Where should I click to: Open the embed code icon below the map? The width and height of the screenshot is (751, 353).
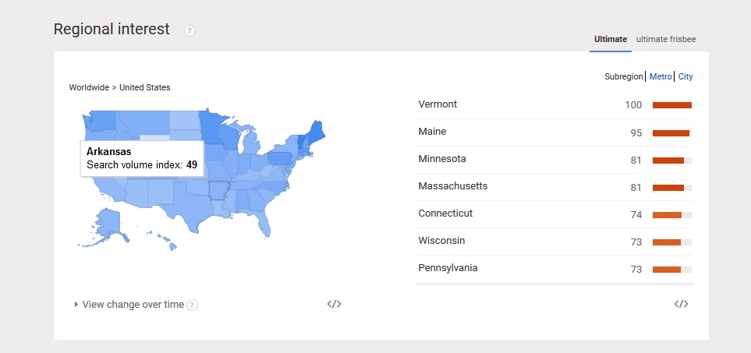tap(334, 304)
